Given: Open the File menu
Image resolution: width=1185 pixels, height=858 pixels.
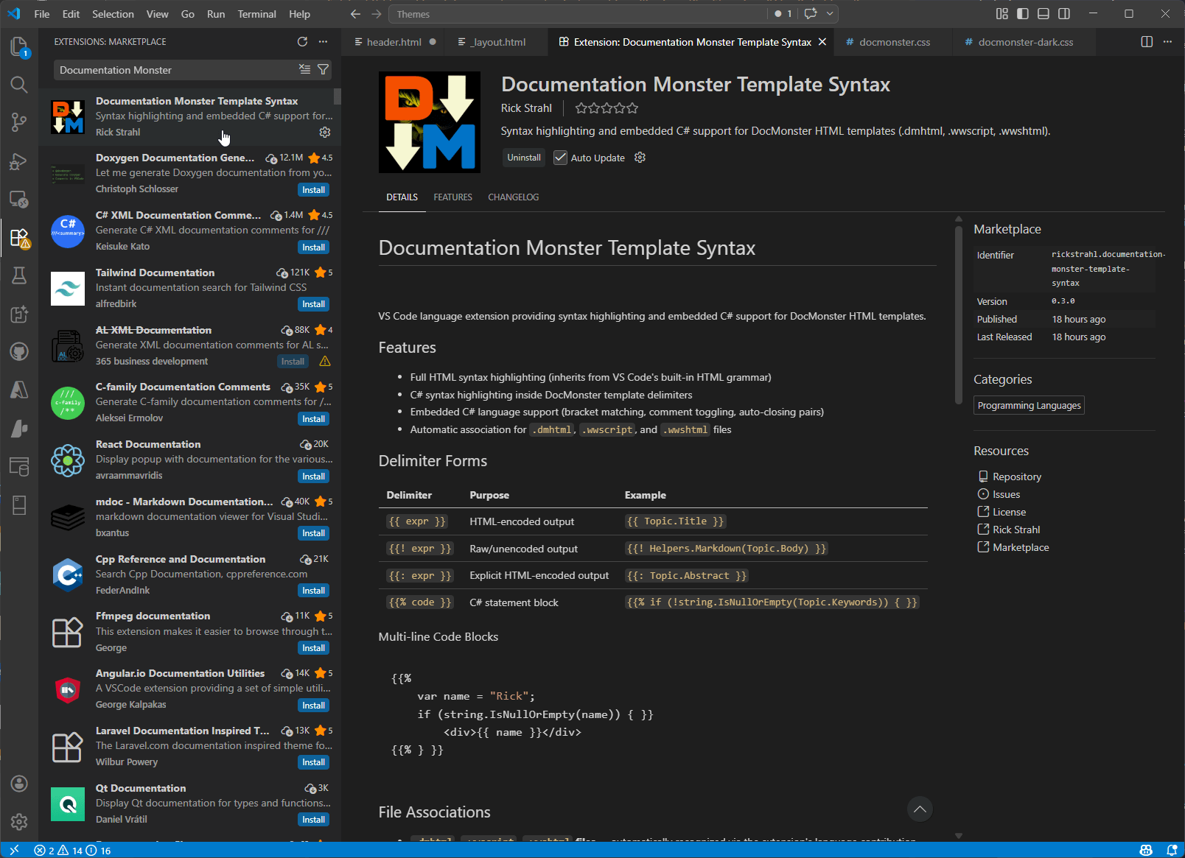Looking at the screenshot, I should point(42,14).
